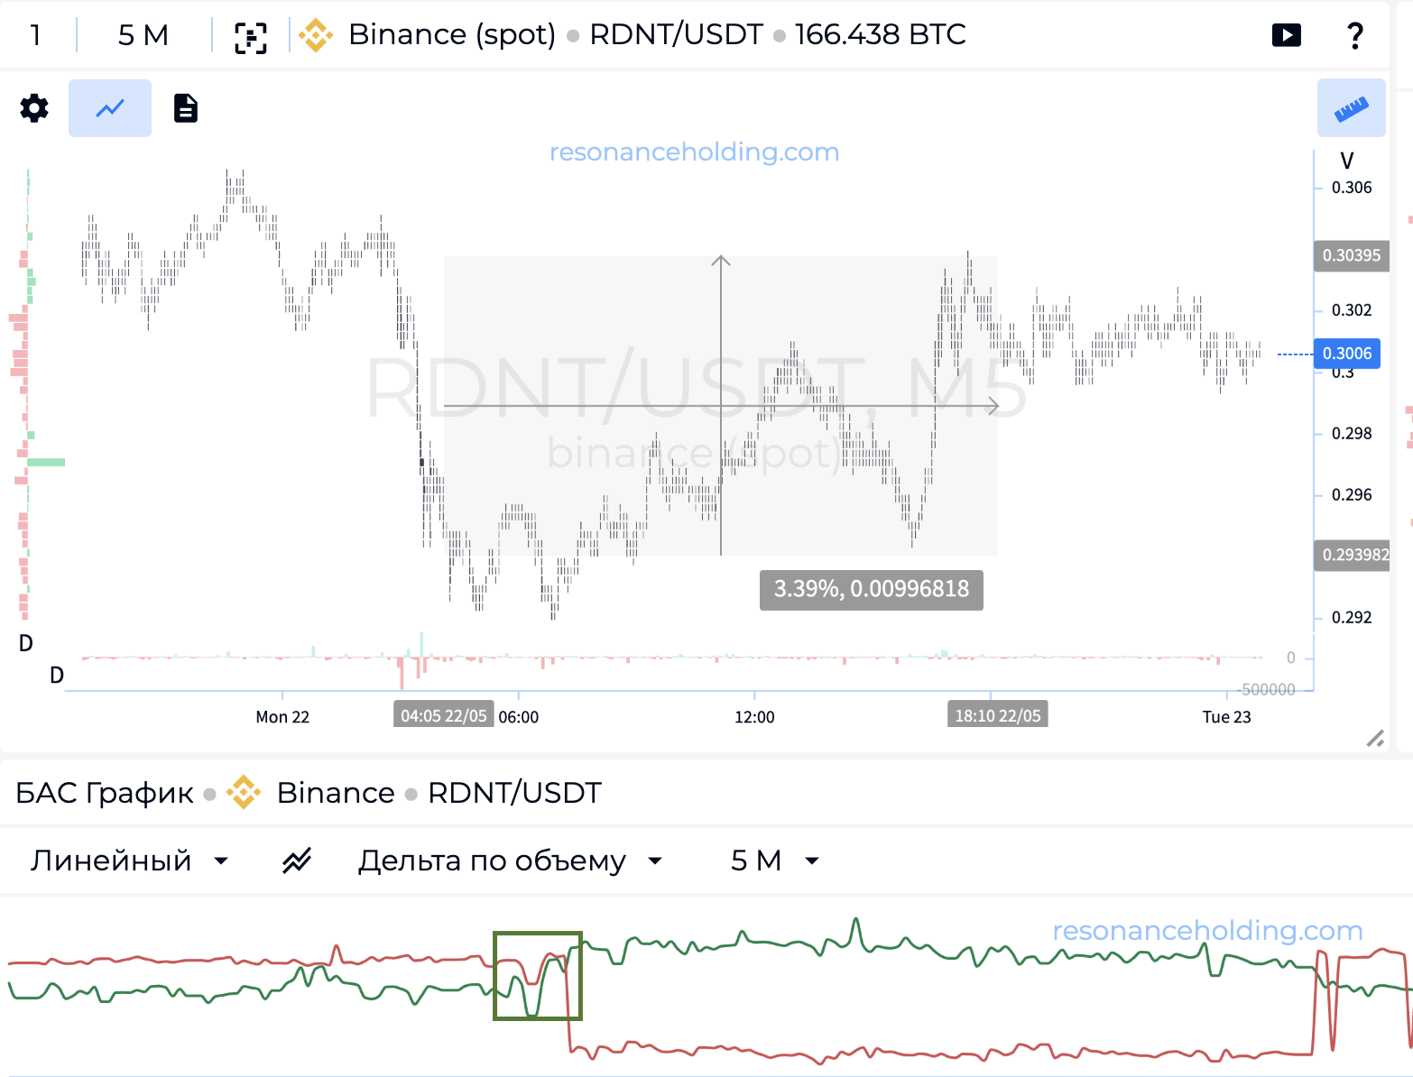
Task: Click the Binance logo icon in header
Action: [x=316, y=35]
